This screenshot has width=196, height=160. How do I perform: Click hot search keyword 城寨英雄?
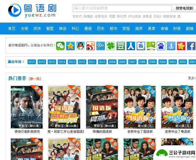point(169,16)
